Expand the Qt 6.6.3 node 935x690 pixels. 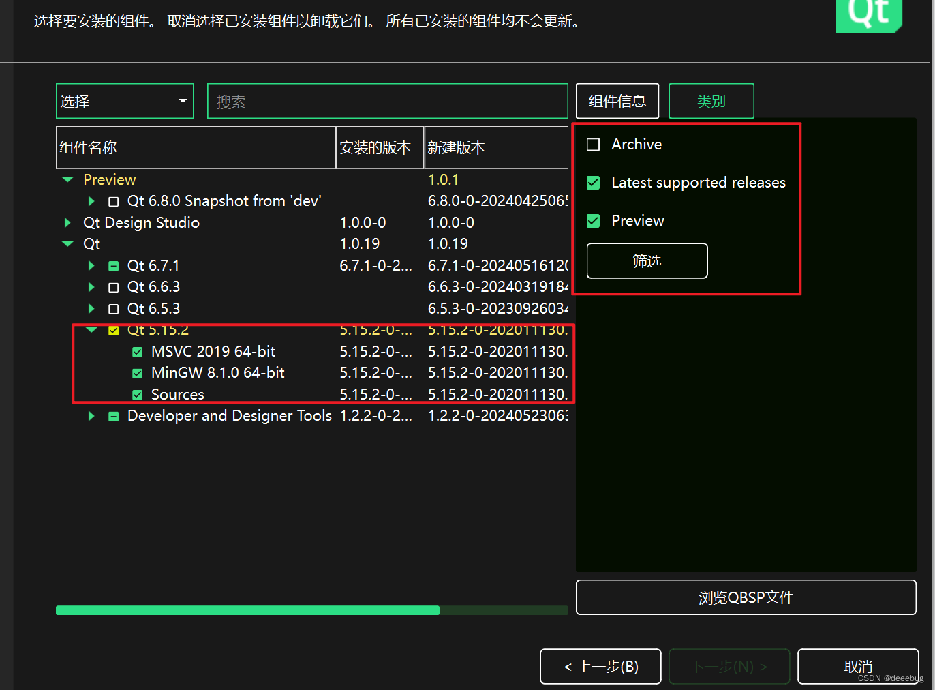(91, 287)
